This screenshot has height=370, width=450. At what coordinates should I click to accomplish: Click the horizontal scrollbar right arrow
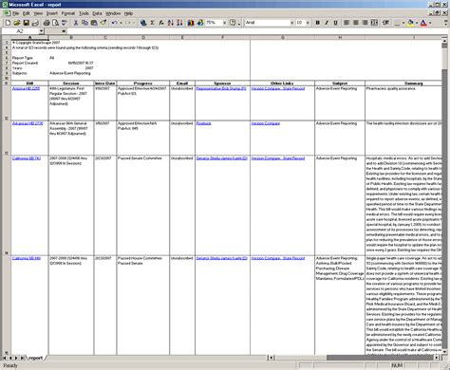pyautogui.click(x=437, y=358)
